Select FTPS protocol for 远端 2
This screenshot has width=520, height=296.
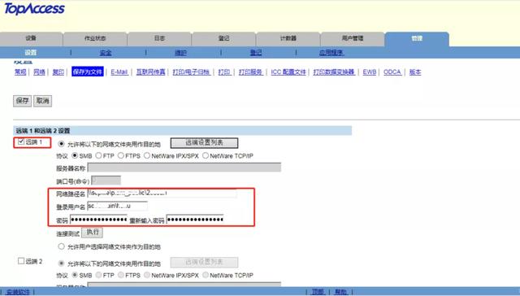tap(121, 275)
